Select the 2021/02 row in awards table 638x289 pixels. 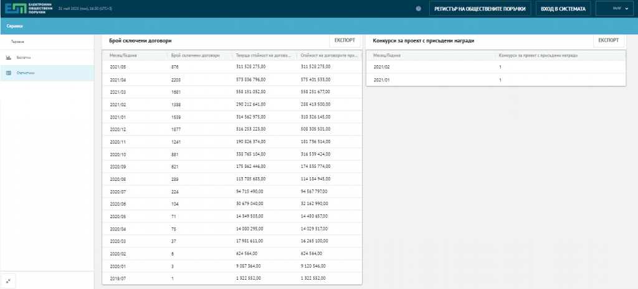point(495,67)
